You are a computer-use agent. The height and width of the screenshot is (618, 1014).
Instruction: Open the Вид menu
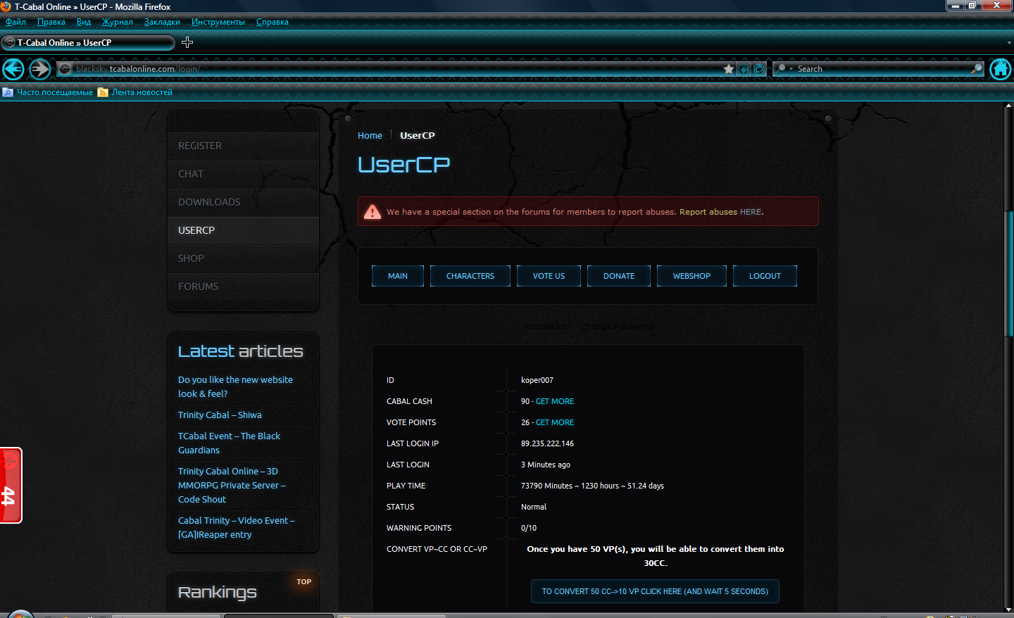(x=84, y=22)
